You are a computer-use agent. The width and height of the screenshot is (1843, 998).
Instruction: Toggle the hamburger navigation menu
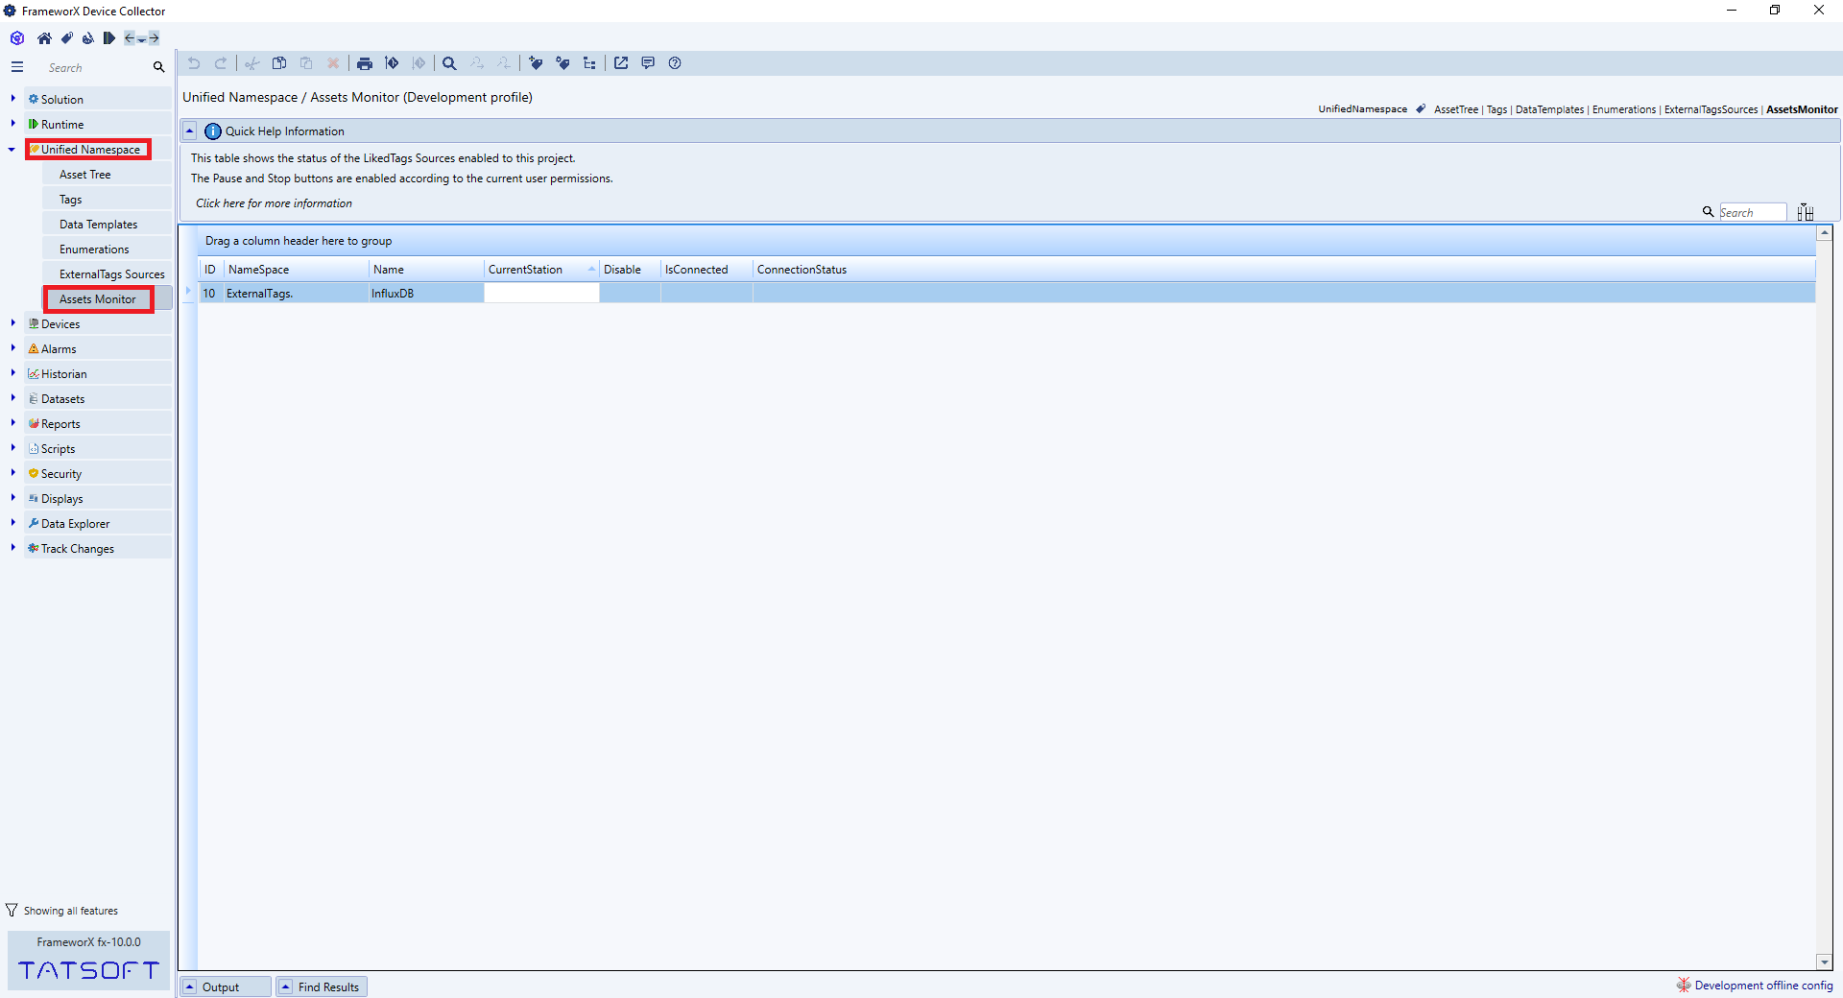[17, 67]
